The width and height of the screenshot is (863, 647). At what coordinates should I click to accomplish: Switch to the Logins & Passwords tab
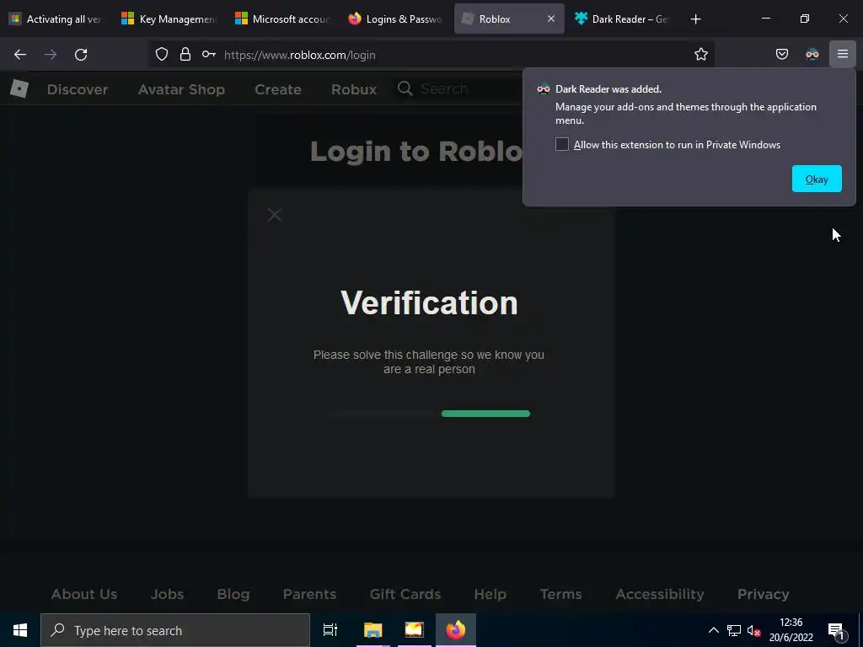tap(396, 19)
